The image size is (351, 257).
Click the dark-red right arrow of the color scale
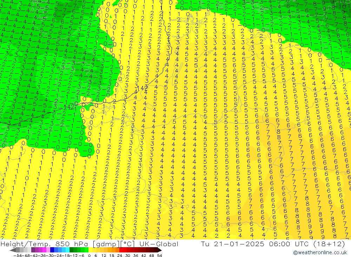(x=160, y=250)
